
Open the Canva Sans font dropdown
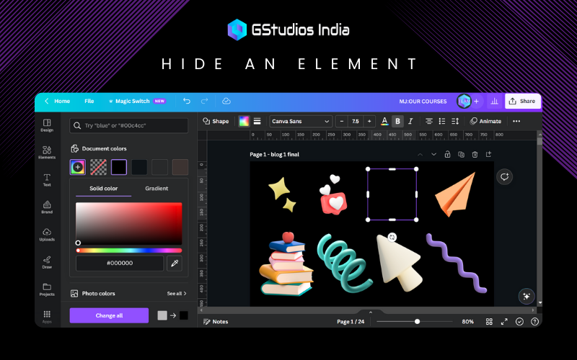coord(301,121)
